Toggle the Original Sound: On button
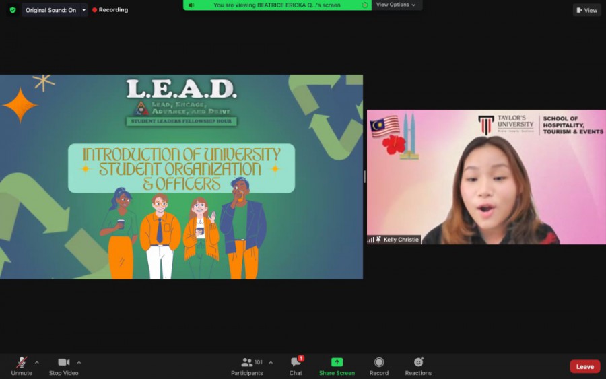The width and height of the screenshot is (606, 379). pos(50,10)
